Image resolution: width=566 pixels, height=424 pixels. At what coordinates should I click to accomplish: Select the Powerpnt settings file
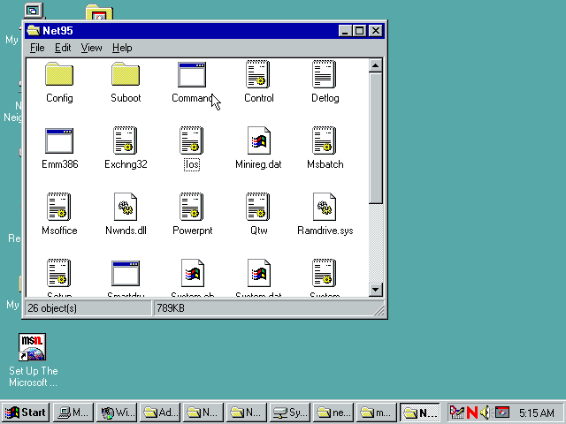192,208
